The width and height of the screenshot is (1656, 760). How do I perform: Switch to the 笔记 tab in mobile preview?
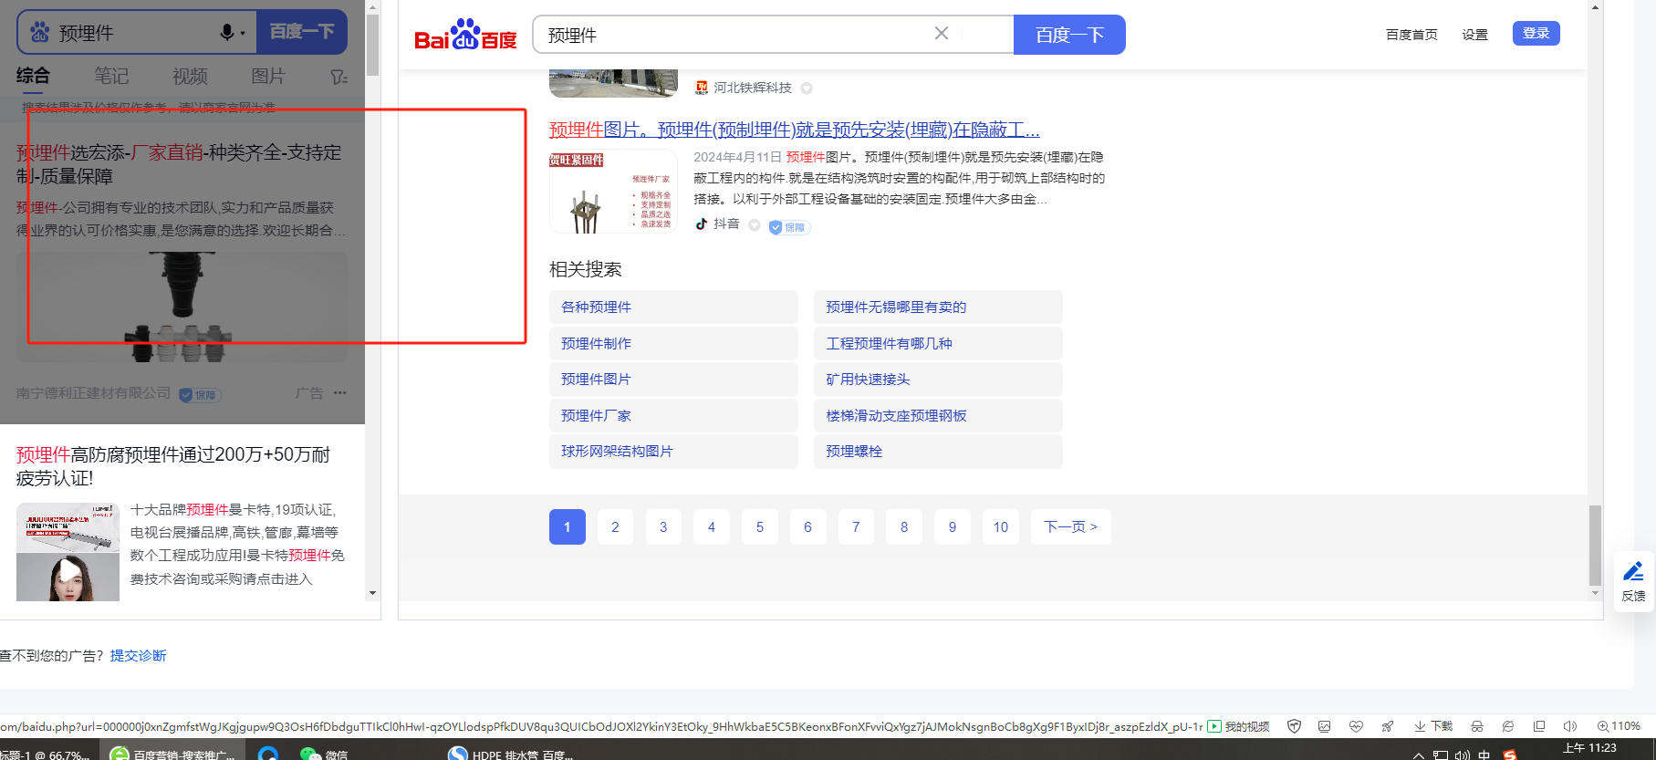pos(111,76)
